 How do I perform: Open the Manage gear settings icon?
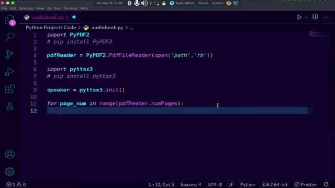(9, 172)
